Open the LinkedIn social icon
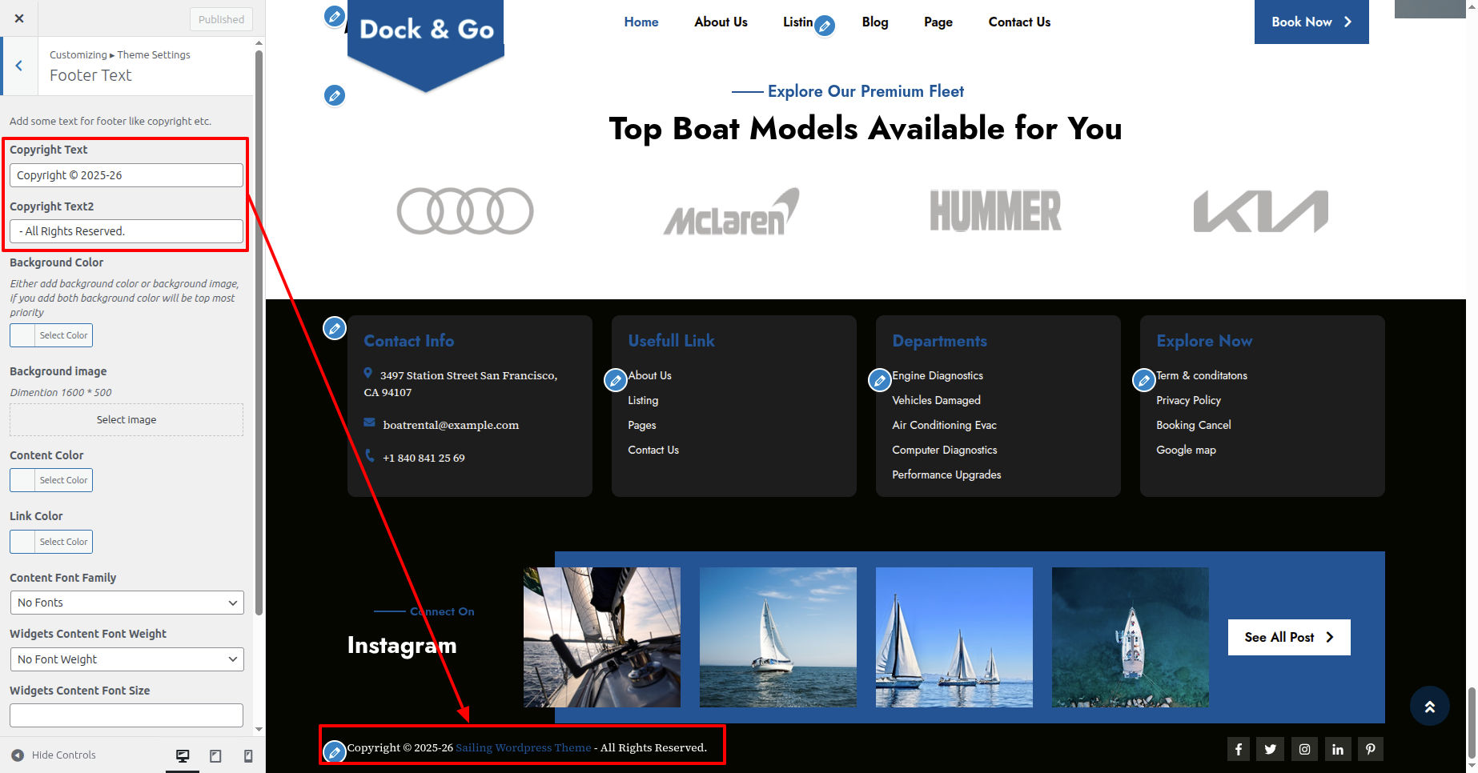 coord(1338,749)
